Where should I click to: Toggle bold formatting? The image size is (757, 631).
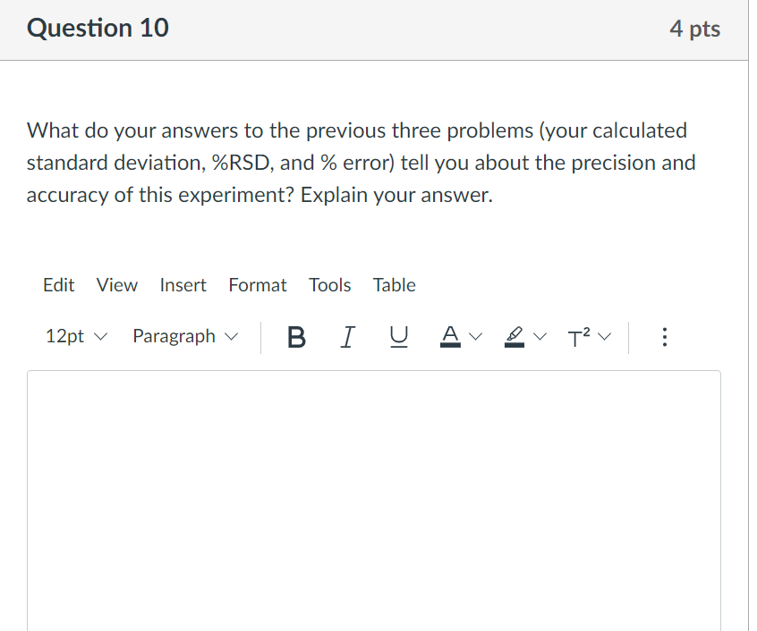296,336
